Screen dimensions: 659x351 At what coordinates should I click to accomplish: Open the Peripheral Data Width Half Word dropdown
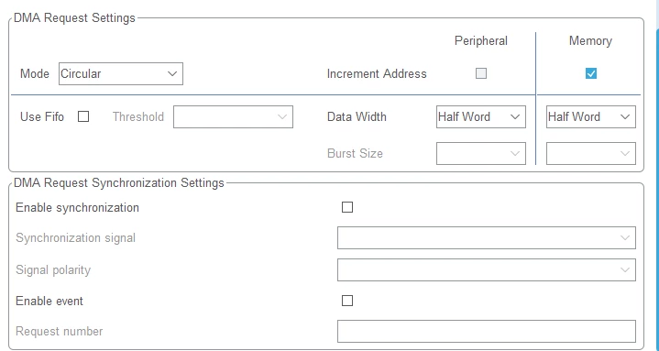[481, 117]
